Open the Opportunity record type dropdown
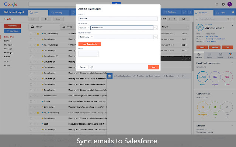This screenshot has width=236, height=147. [x=86, y=37]
